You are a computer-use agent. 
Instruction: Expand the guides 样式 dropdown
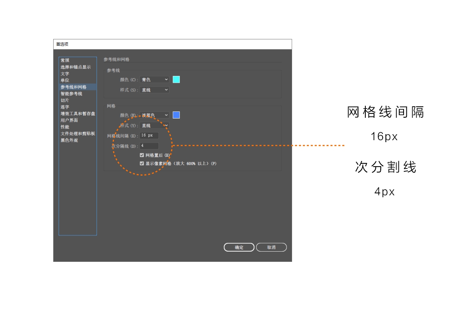(x=154, y=90)
